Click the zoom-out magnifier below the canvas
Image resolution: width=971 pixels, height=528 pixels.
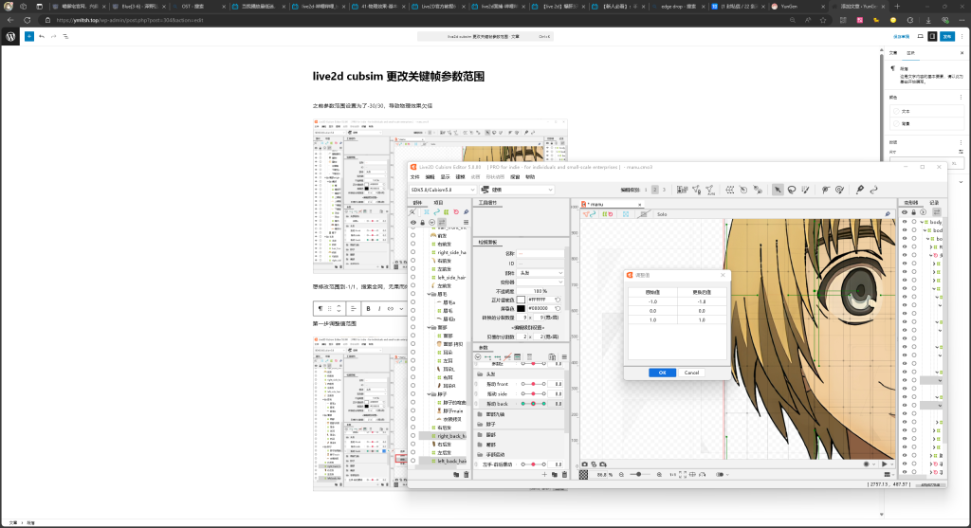pyautogui.click(x=621, y=475)
